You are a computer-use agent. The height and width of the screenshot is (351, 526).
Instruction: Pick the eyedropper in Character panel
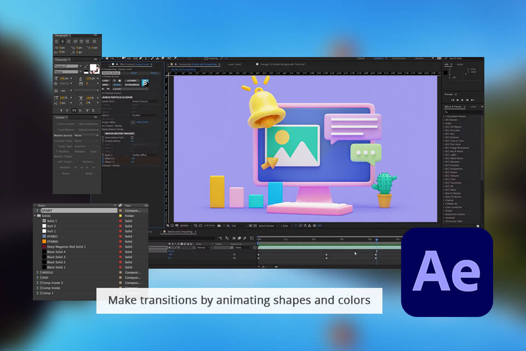[x=85, y=66]
